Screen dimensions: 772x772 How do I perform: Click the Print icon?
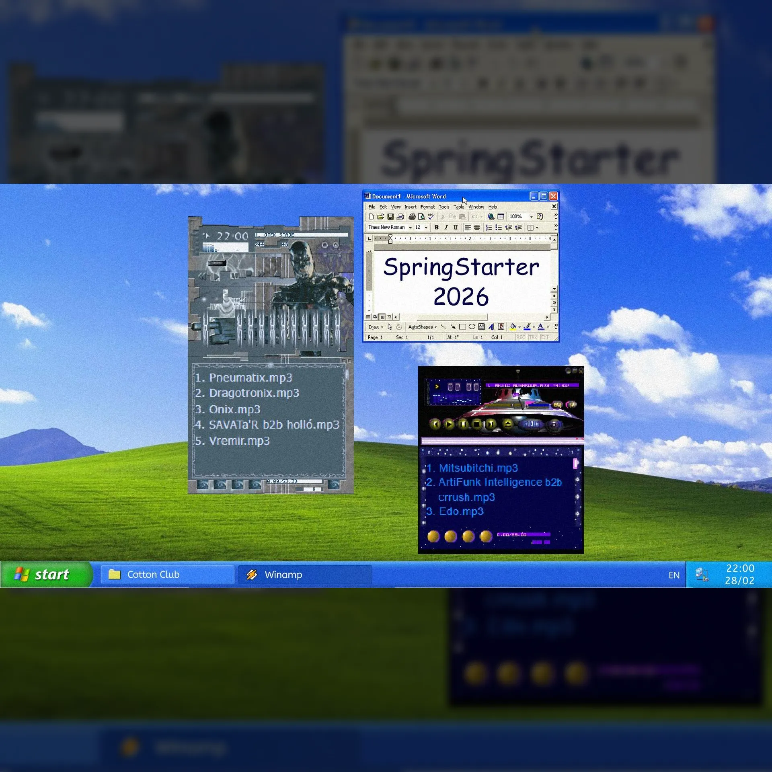tap(411, 217)
